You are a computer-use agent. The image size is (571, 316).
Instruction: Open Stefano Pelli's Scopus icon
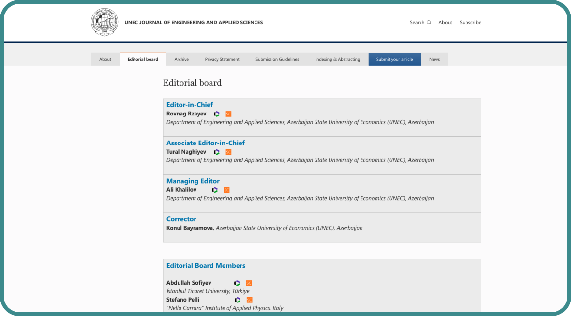click(249, 300)
